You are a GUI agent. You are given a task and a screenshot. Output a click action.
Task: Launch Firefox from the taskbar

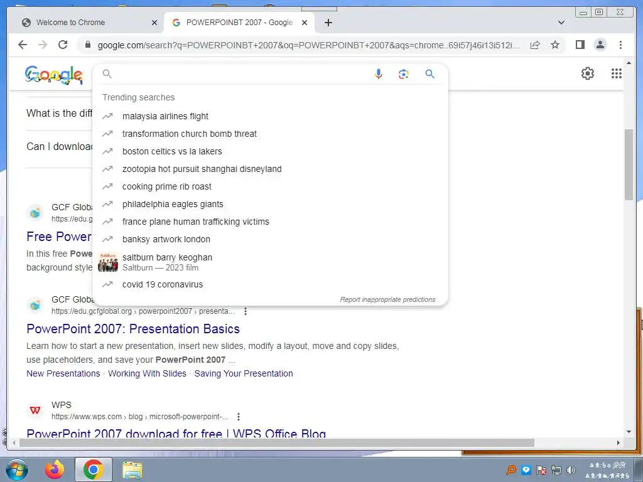tap(55, 469)
